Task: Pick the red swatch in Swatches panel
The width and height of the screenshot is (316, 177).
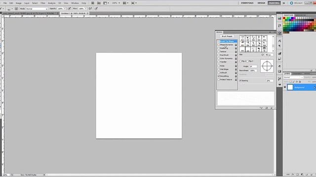Action: coord(284,18)
